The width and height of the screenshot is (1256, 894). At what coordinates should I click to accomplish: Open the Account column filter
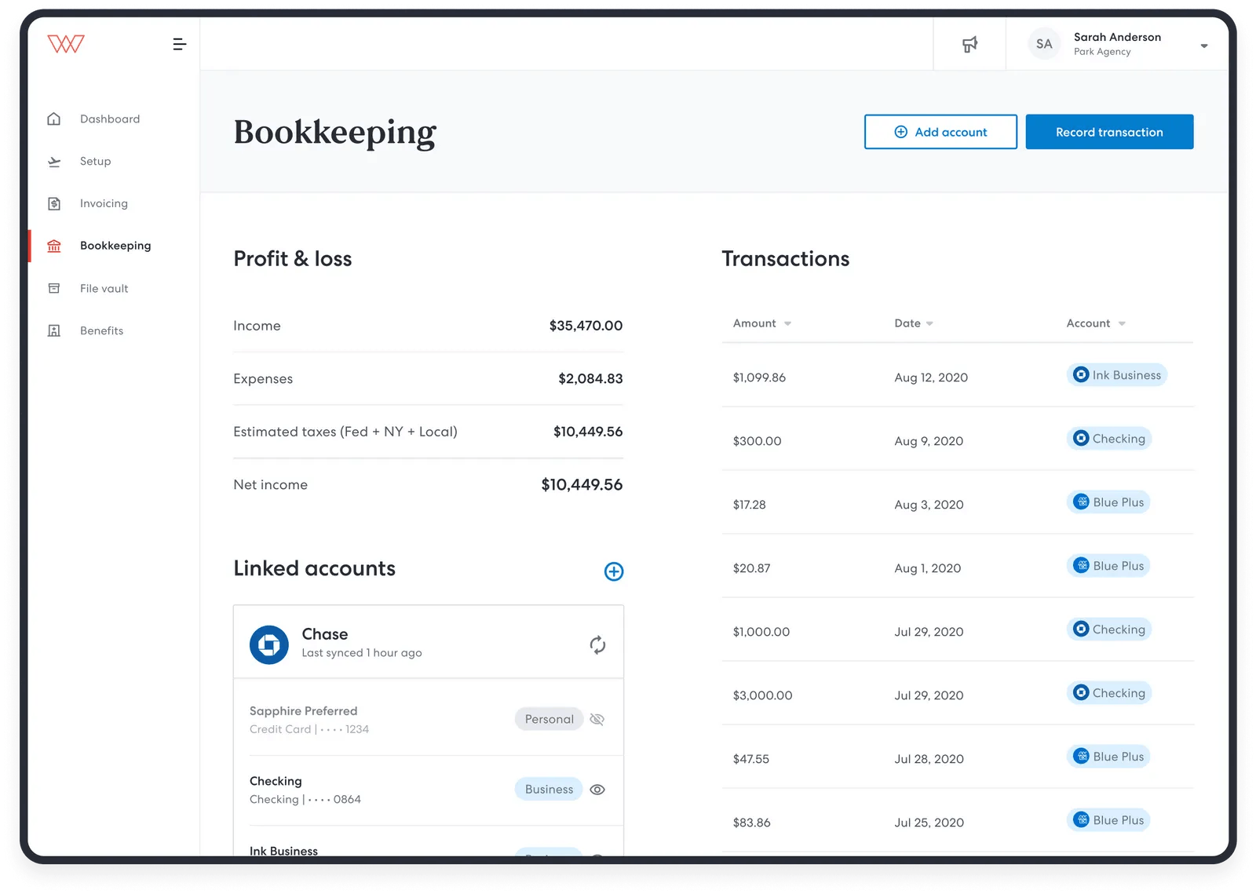coord(1096,323)
